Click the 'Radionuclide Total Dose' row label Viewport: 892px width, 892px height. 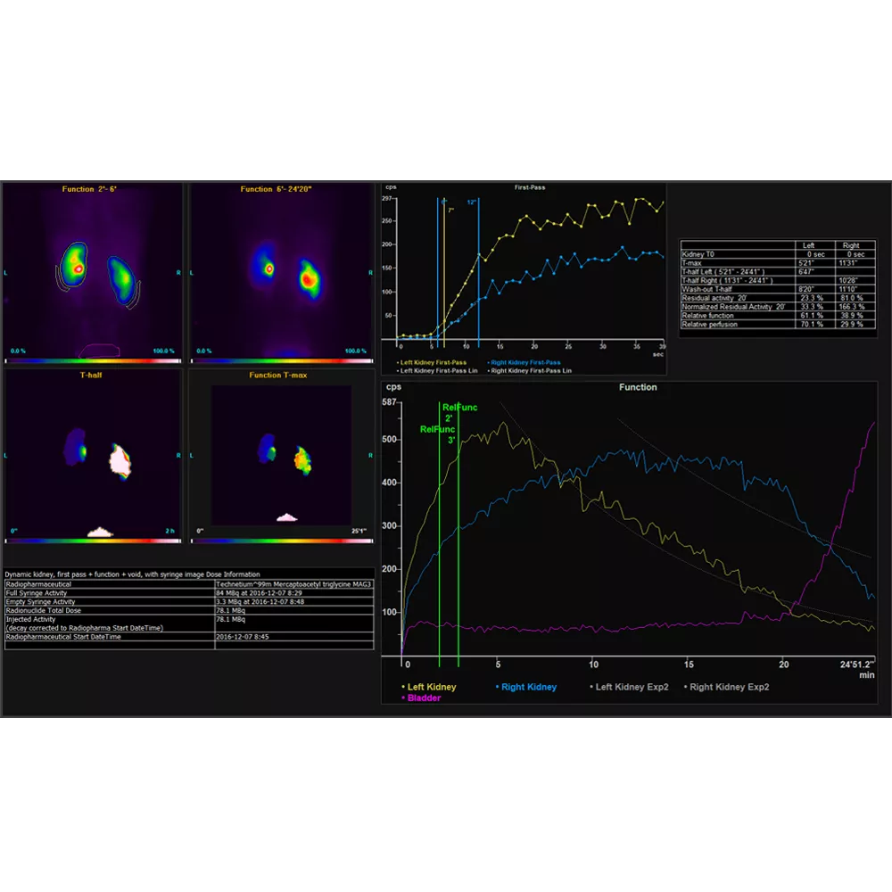[43, 610]
